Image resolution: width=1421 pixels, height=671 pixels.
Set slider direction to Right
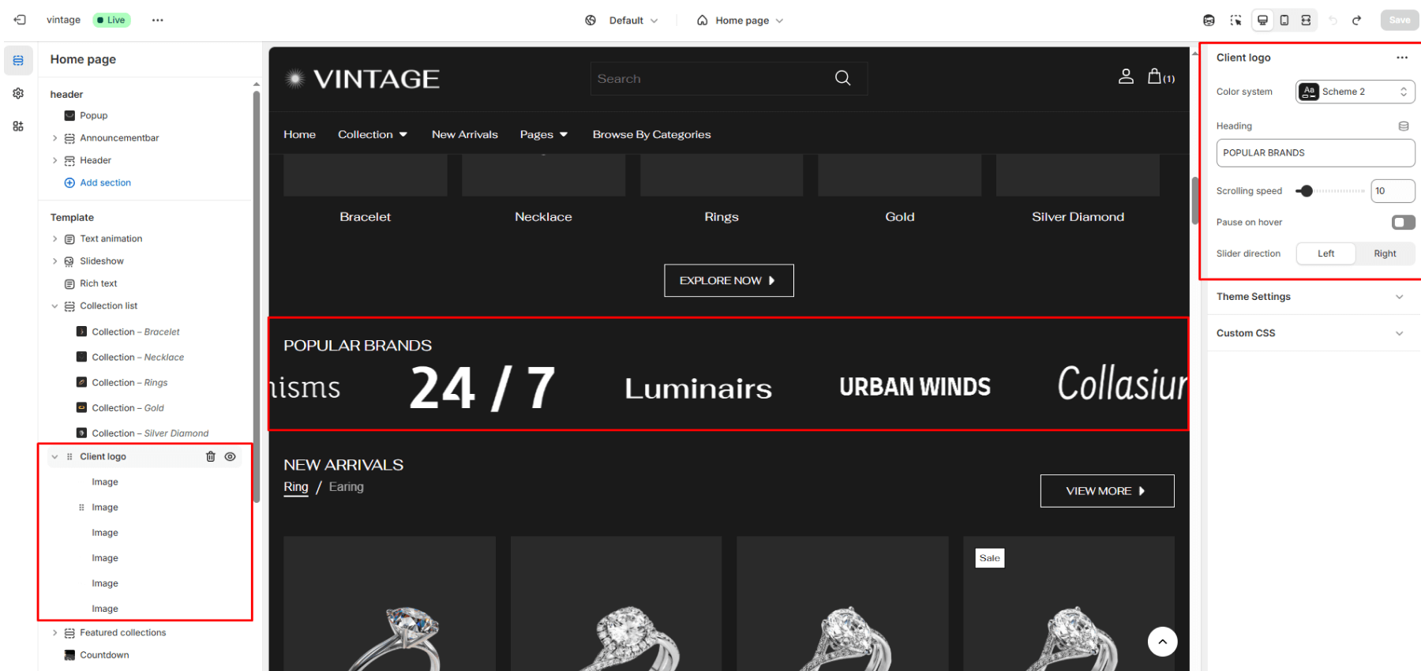pos(1385,253)
